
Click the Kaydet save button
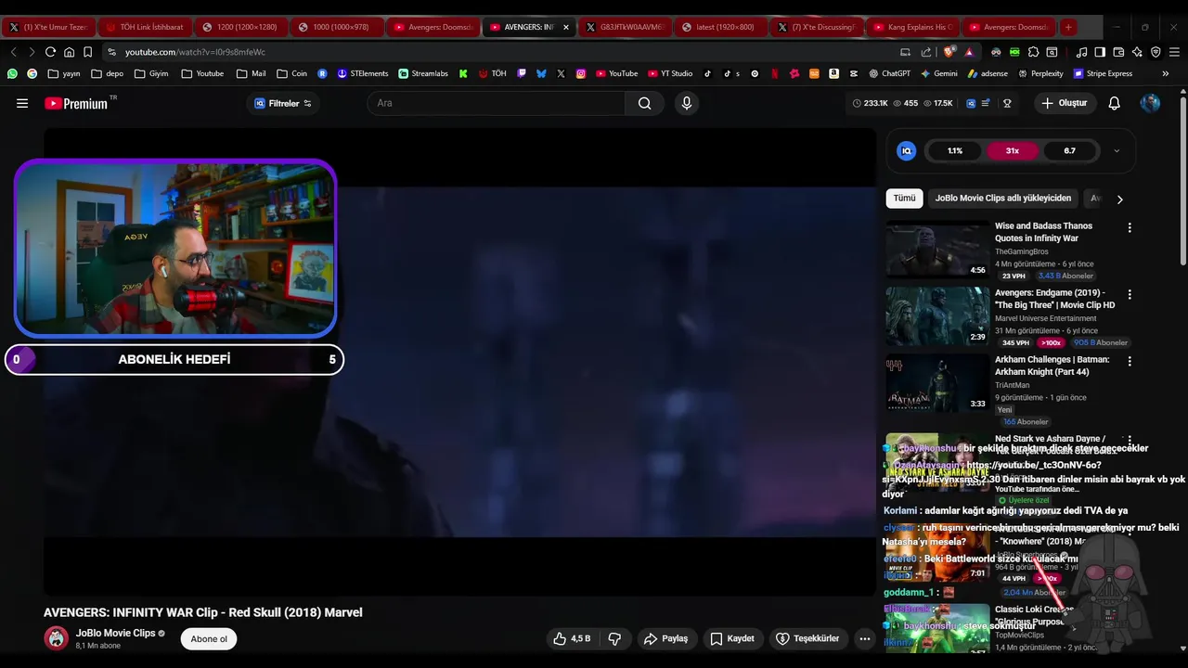pos(732,638)
